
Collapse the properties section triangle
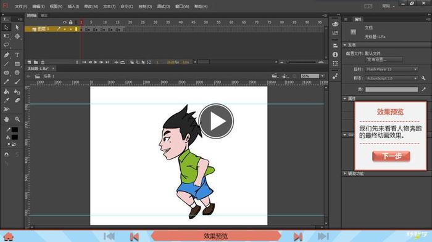(344, 98)
